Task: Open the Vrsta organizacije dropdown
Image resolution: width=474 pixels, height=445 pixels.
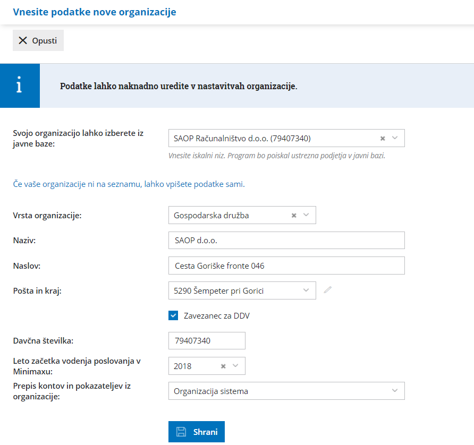Action: pyautogui.click(x=306, y=215)
